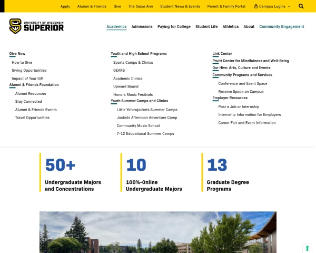Open 7-12 Educational Summer Camps
Image resolution: width=316 pixels, height=253 pixels.
145,133
